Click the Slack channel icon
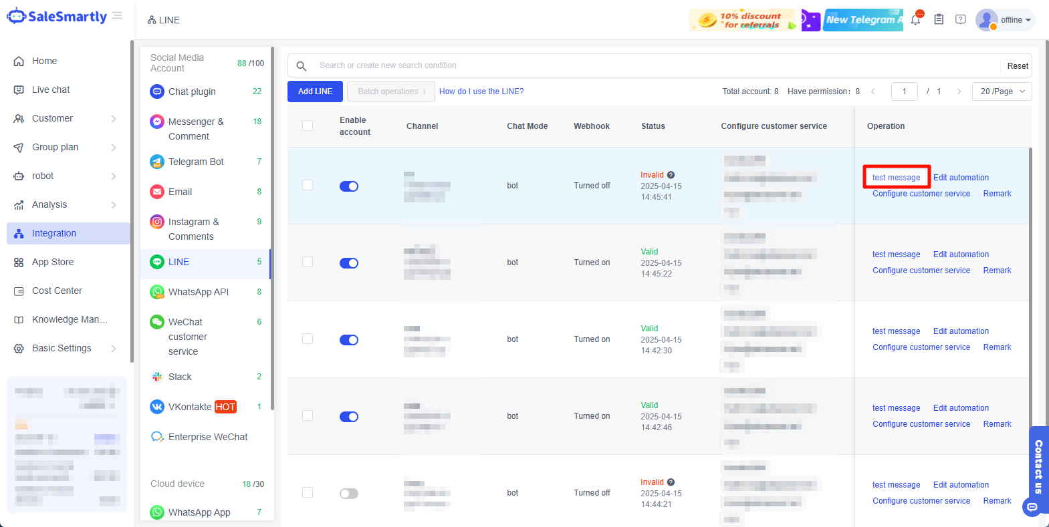The width and height of the screenshot is (1049, 527). 157,377
